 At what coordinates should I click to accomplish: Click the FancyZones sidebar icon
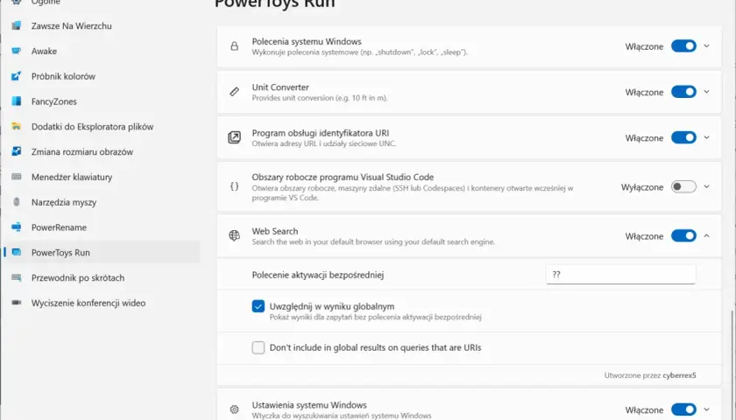17,101
